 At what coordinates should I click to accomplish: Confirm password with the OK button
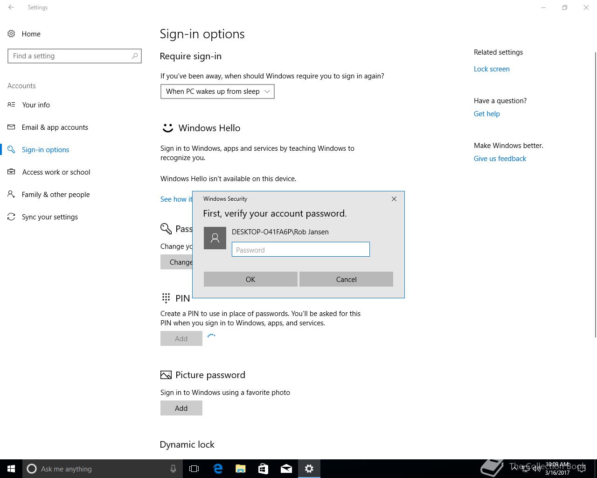pos(250,279)
